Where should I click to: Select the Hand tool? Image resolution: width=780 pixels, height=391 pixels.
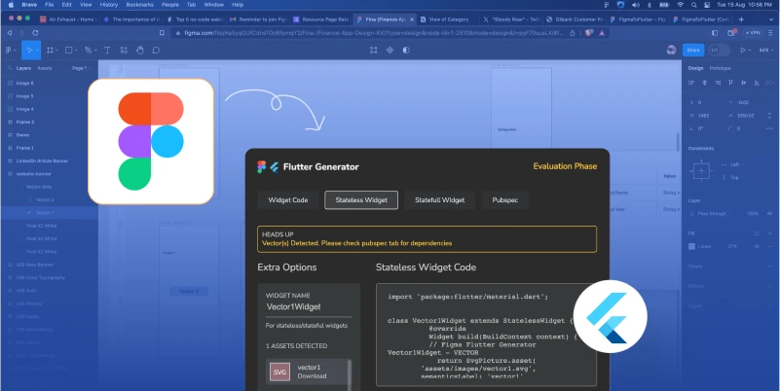pyautogui.click(x=141, y=50)
